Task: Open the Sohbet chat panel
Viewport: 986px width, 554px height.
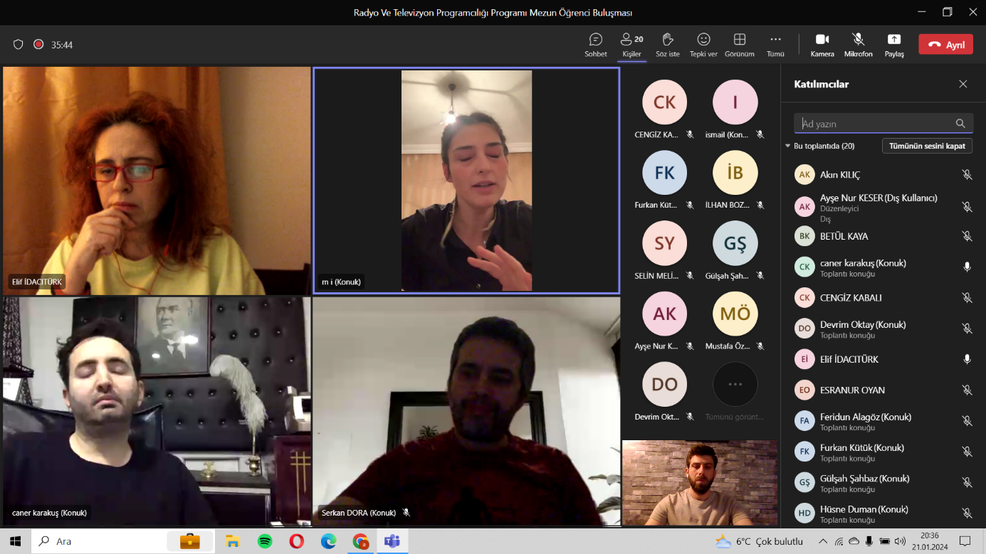Action: pos(596,45)
